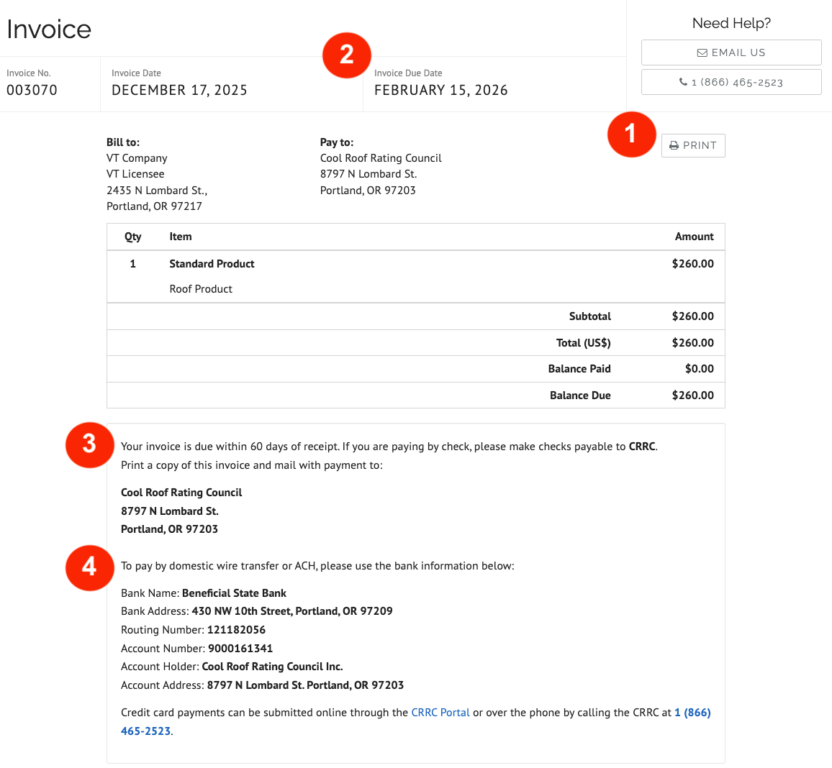The height and width of the screenshot is (768, 832).
Task: Click the 1 (866) 465-2523 help button
Action: 731,81
